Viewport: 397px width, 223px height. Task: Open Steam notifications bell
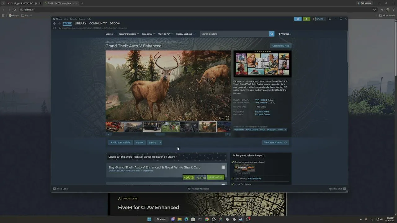(306, 19)
